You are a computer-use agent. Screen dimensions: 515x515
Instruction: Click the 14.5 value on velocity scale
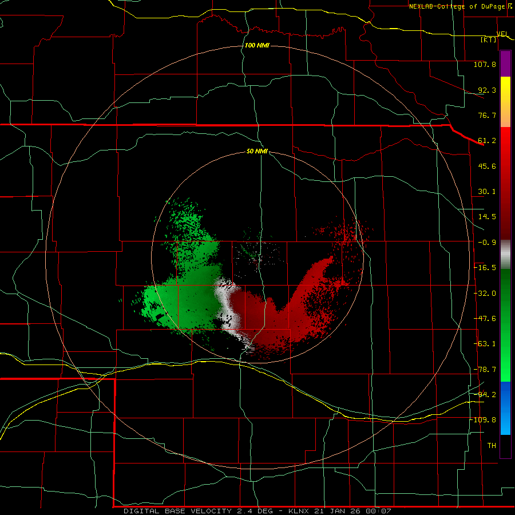pyautogui.click(x=487, y=217)
